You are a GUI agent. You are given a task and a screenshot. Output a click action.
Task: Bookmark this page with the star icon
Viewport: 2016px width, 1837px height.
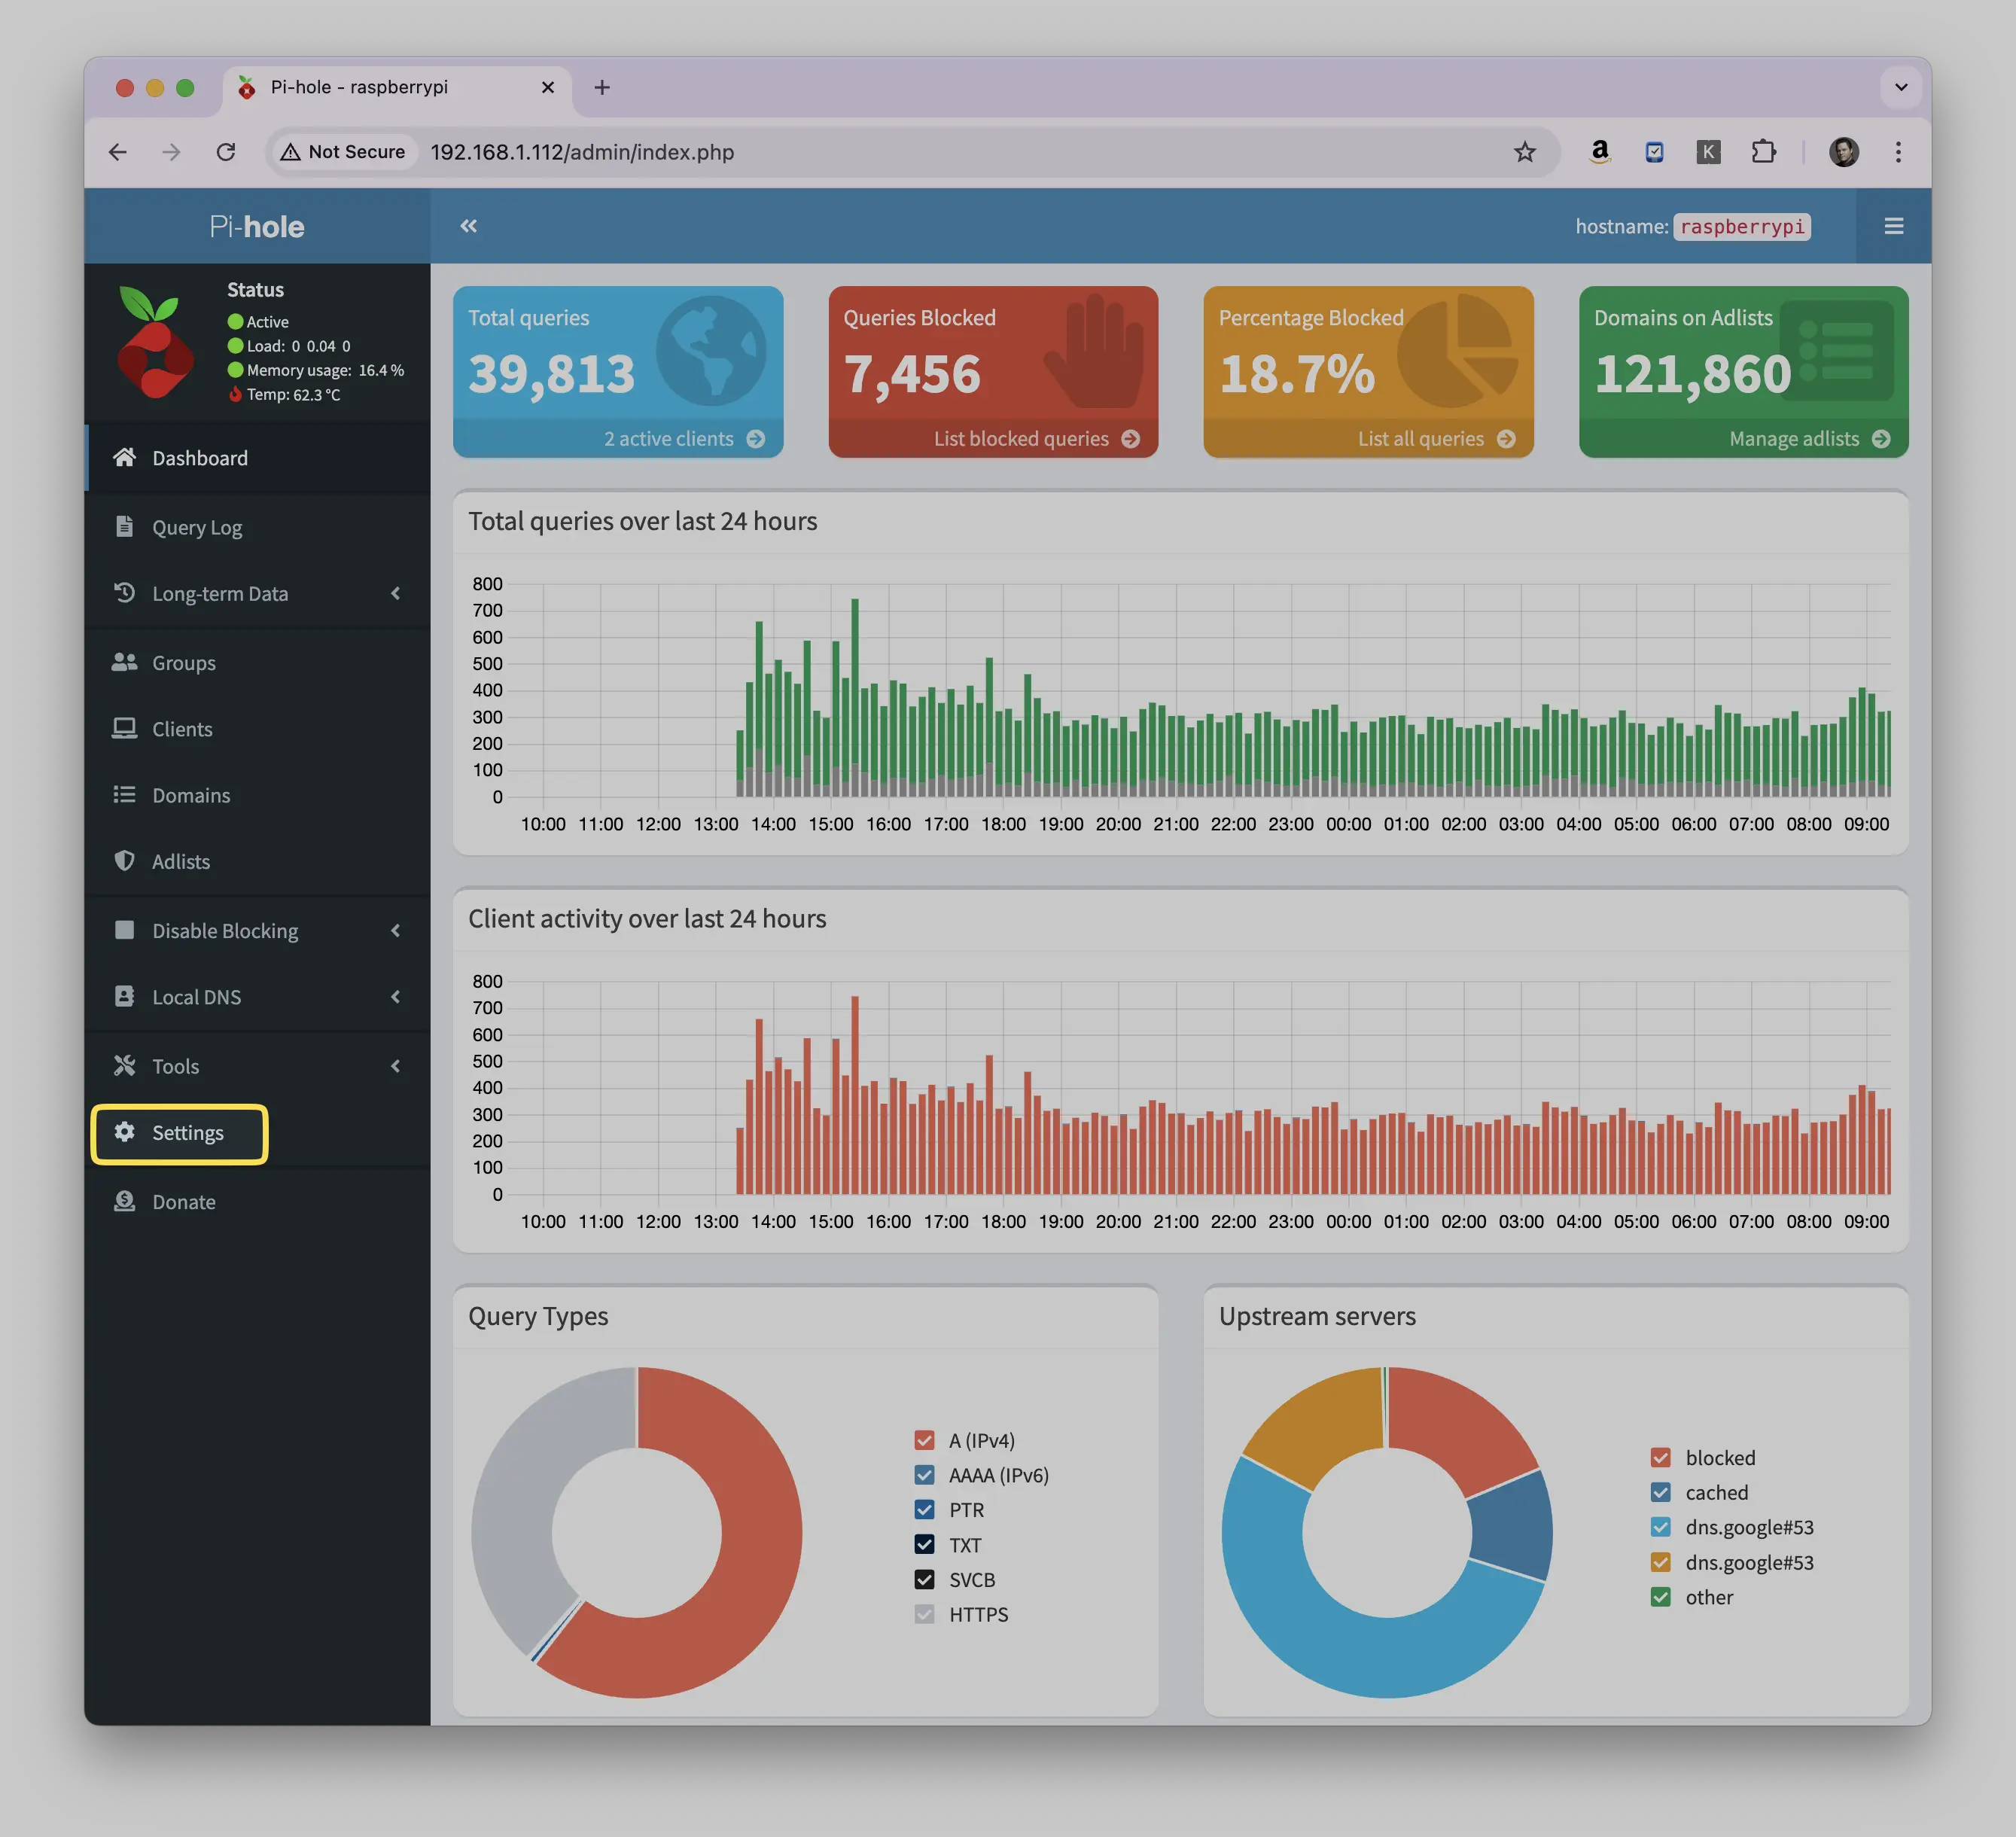[1524, 152]
